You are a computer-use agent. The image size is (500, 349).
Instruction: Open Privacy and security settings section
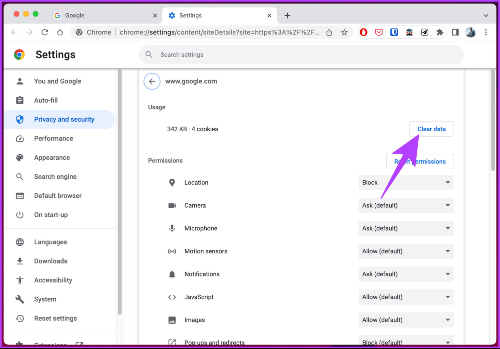pyautogui.click(x=64, y=120)
